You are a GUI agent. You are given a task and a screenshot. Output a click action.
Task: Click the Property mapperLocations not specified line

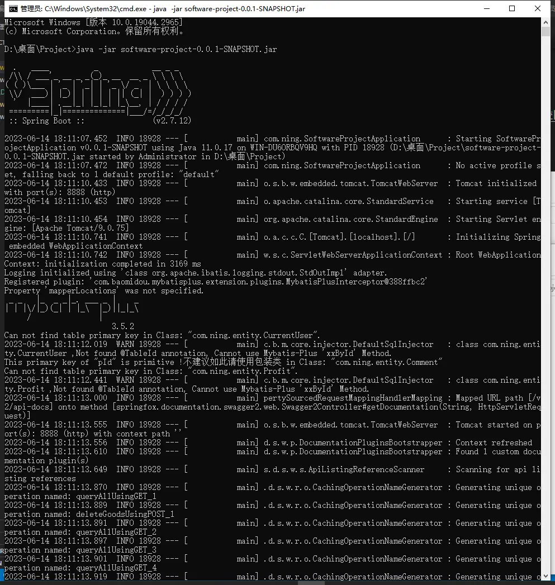(104, 291)
